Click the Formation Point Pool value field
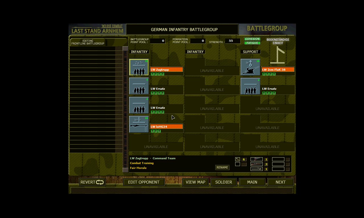The image size is (364, 218). (x=198, y=41)
